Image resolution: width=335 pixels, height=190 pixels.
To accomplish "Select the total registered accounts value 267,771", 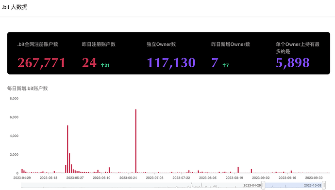I will coord(41,63).
